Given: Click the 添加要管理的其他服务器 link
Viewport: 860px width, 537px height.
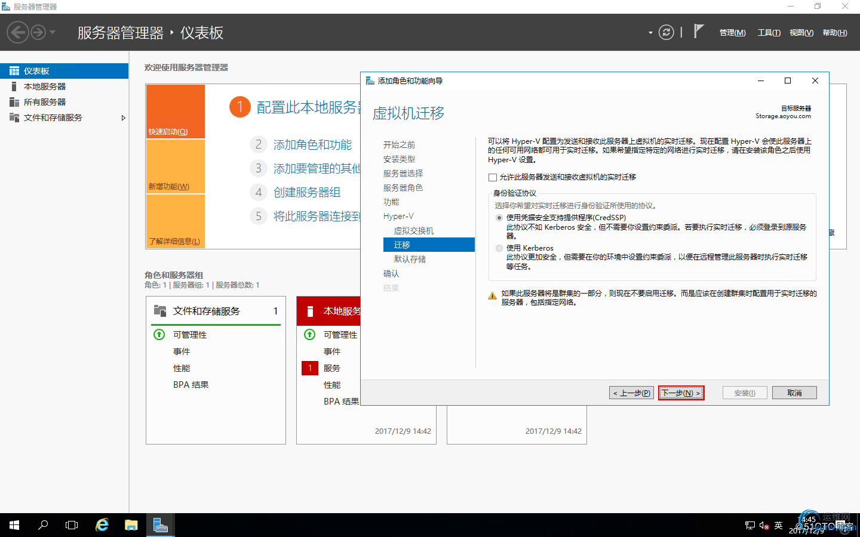Looking at the screenshot, I should coord(317,169).
